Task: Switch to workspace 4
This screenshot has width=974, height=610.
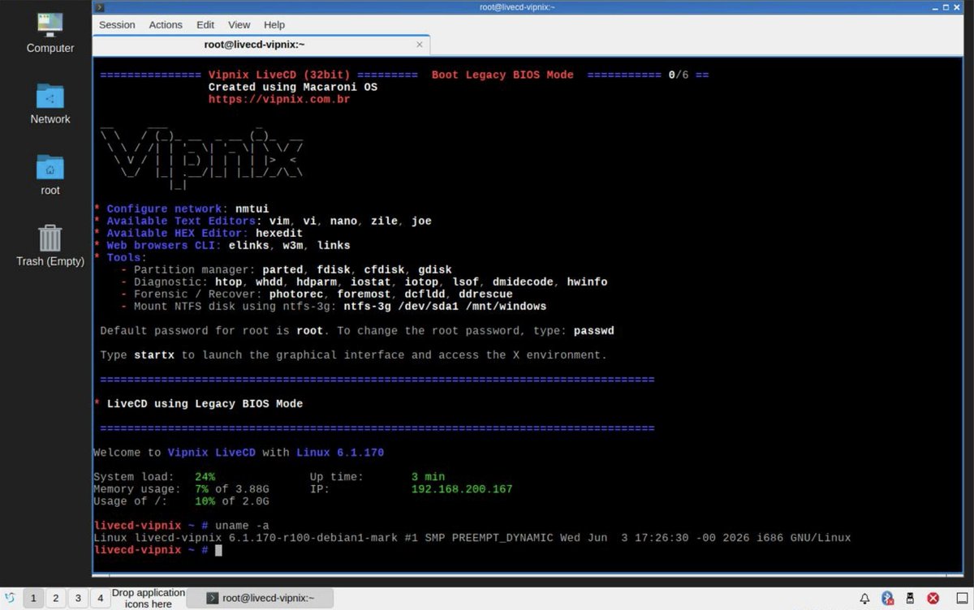Action: [x=100, y=599]
